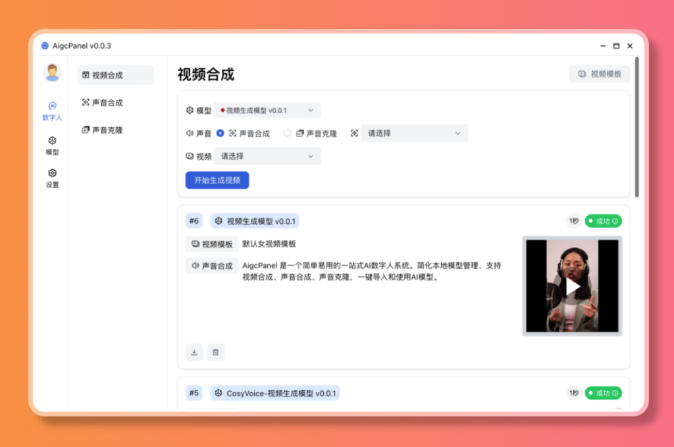
Task: Click the user avatar at the sidebar top
Action: click(53, 72)
